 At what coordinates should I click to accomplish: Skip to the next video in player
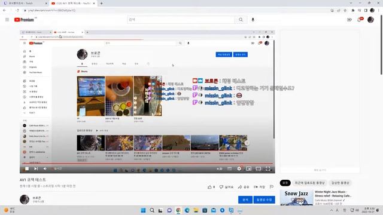tap(36, 168)
